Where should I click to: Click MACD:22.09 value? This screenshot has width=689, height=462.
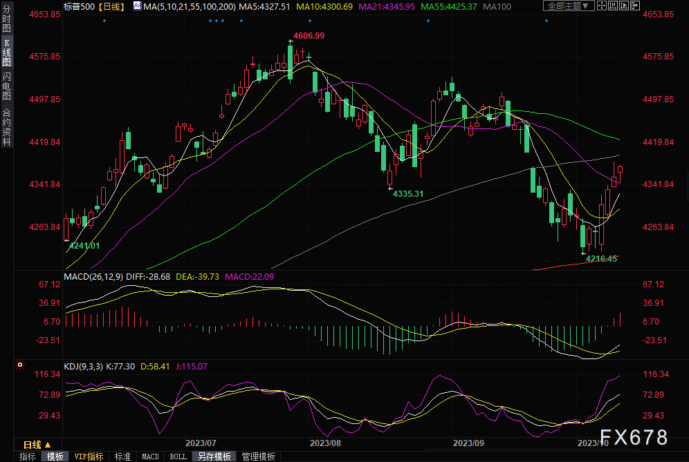point(250,277)
